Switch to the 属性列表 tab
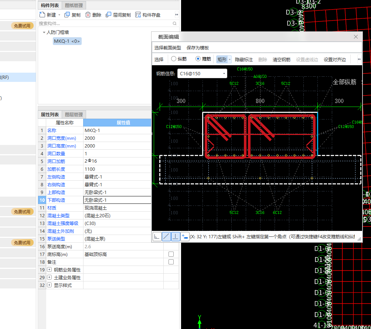This screenshot has height=329, width=371. point(50,115)
